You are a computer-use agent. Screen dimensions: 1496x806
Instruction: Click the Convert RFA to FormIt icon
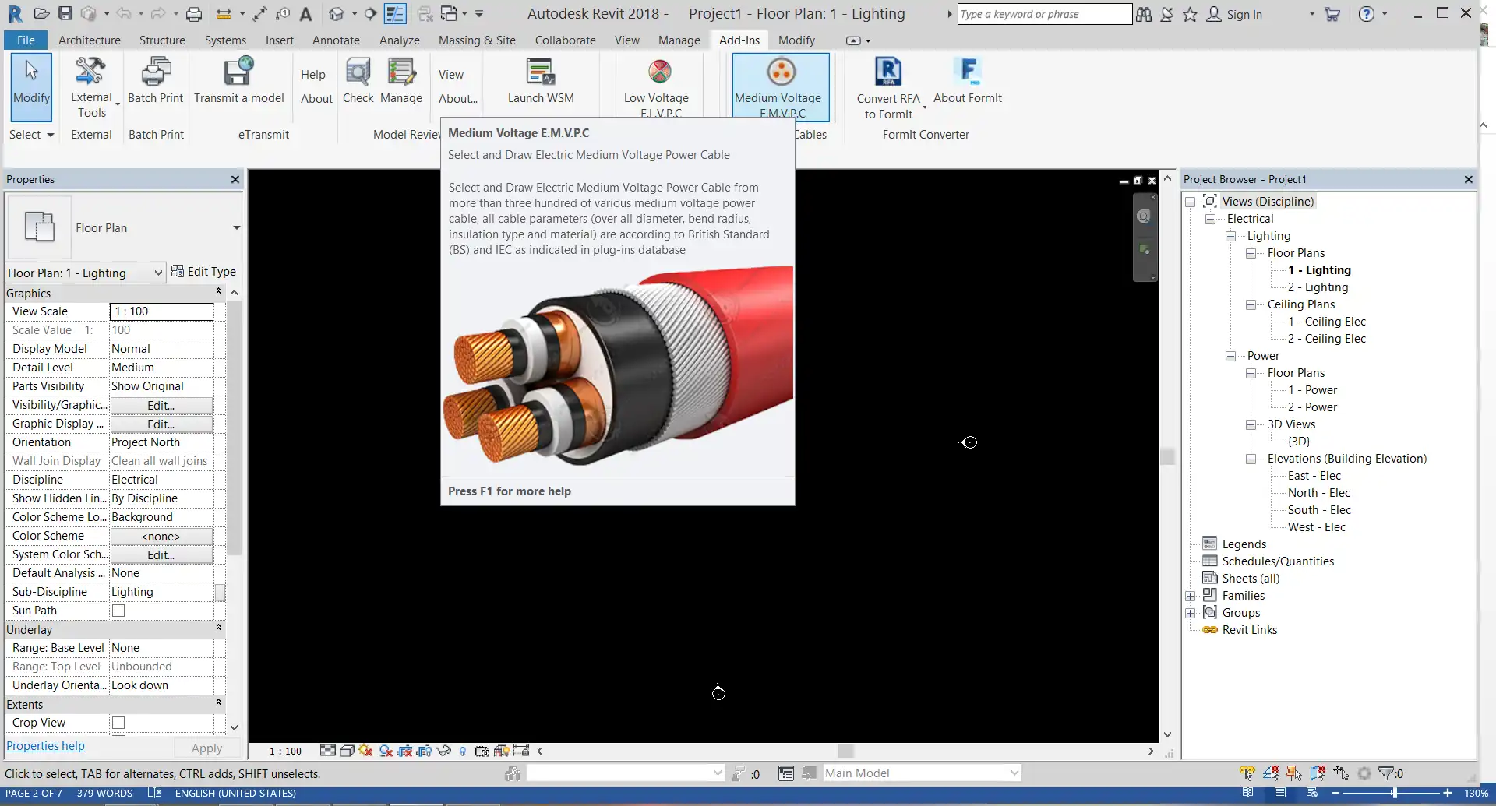887,74
